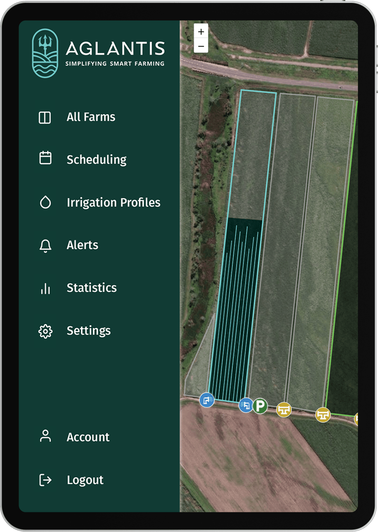Click the Aglantis trident logo
This screenshot has height=532, width=378.
click(45, 53)
